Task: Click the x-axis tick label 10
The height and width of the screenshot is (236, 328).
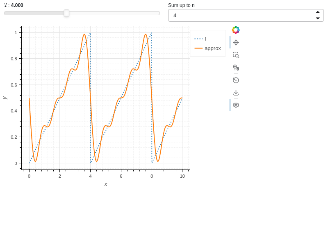Action: [182, 176]
